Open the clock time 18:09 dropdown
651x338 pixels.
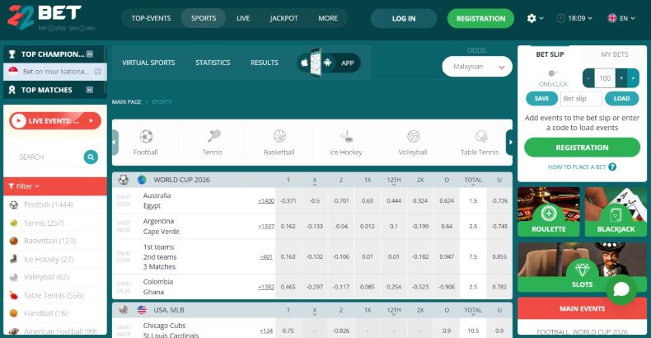tap(574, 18)
